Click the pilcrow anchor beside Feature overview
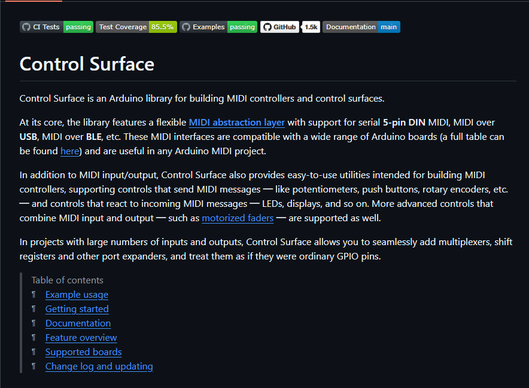 coord(35,338)
